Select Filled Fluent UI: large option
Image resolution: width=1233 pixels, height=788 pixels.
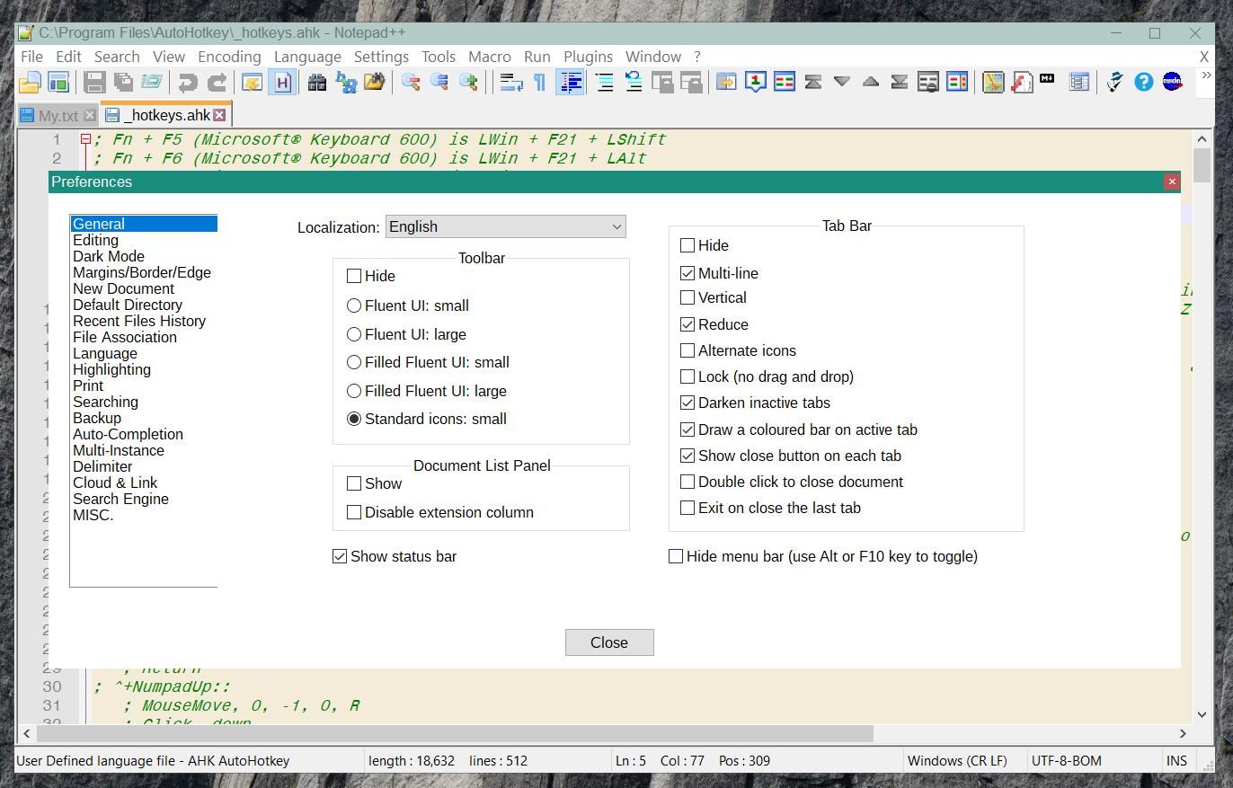coord(354,391)
